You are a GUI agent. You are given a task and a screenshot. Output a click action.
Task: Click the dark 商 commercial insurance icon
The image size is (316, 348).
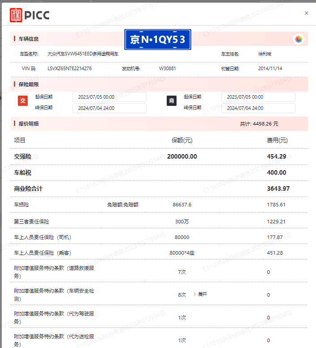[x=172, y=101]
